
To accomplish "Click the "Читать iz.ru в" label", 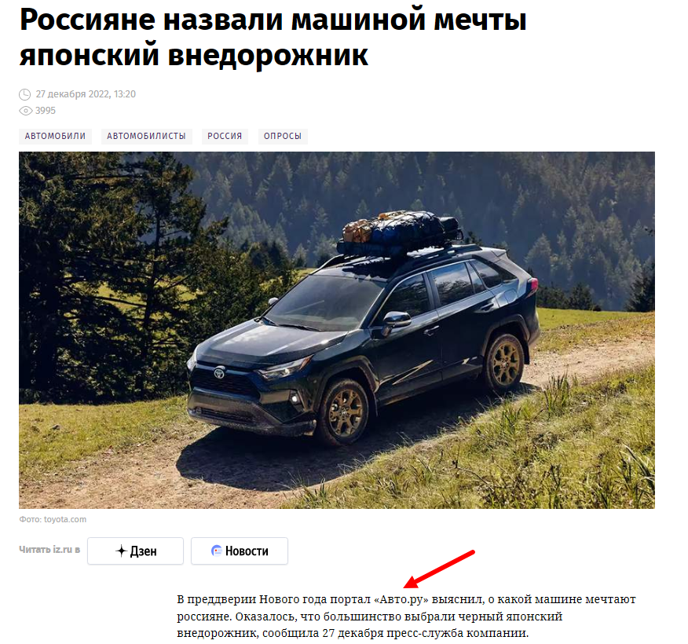I will pyautogui.click(x=49, y=550).
